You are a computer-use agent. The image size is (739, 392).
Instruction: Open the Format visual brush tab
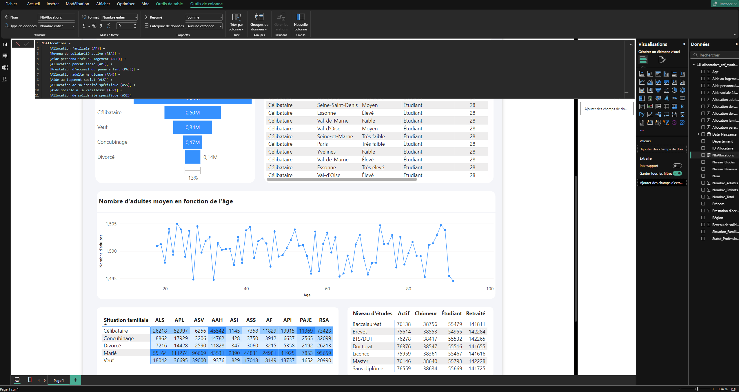pos(662,60)
